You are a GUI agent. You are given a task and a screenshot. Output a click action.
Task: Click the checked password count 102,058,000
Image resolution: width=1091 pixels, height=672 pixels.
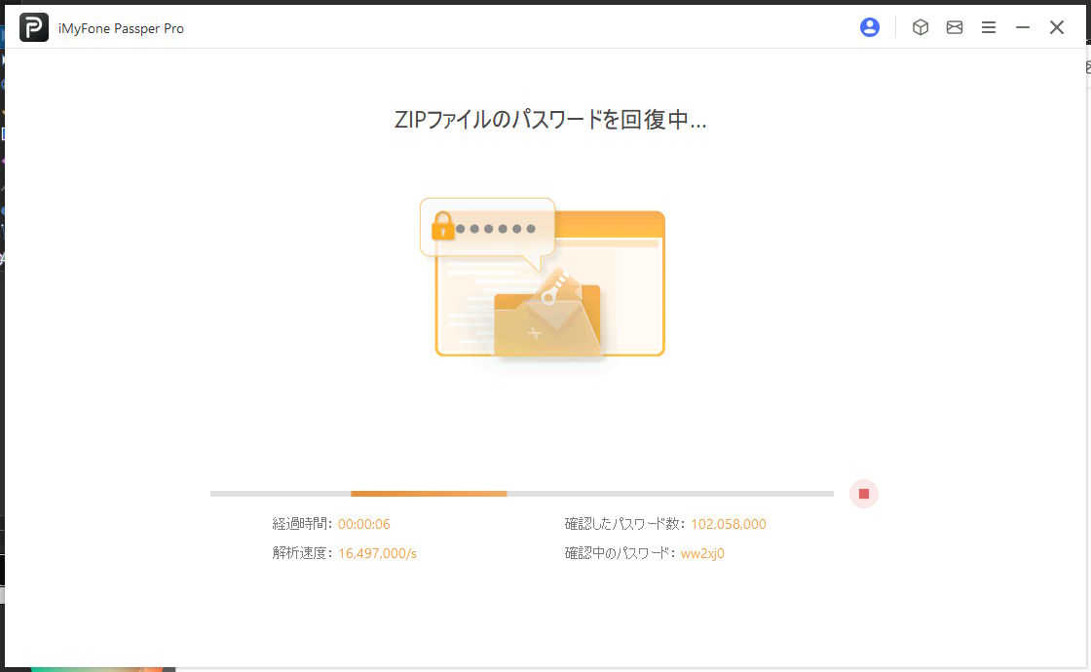[729, 524]
